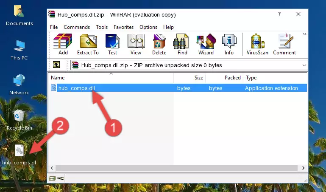The image size is (326, 192).
Task: Click the Delete toolbar icon
Action: (x=159, y=44)
